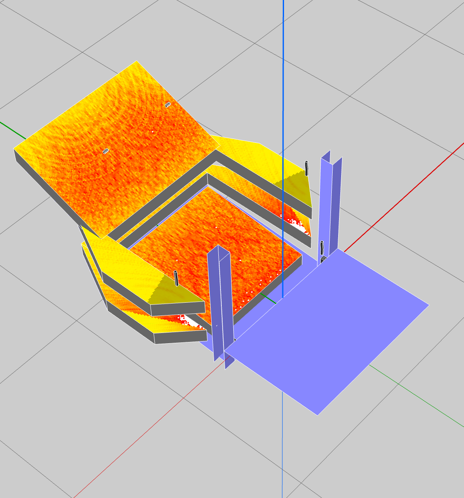Click the black speaker beside the rear column
Screen dimensions: 464x498
click(x=322, y=247)
